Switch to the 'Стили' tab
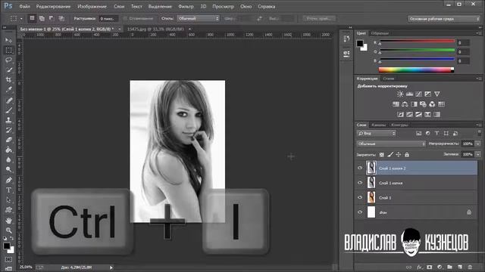 click(x=389, y=79)
